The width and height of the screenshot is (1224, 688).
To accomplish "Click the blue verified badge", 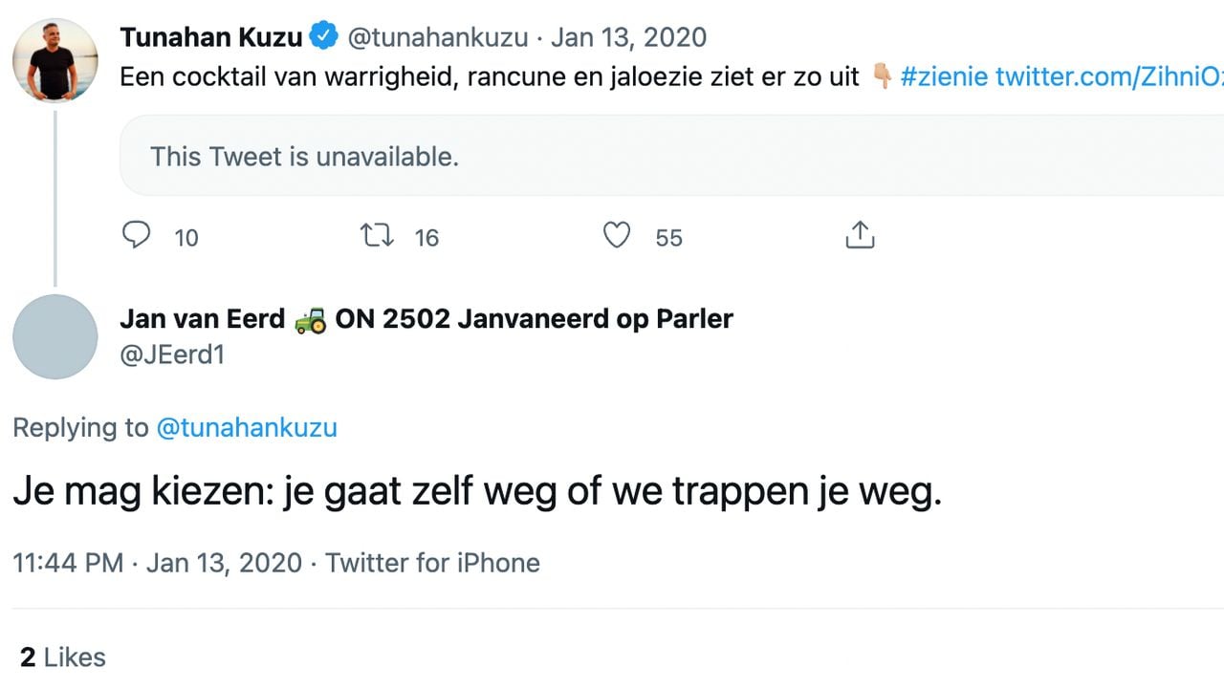I will (325, 37).
